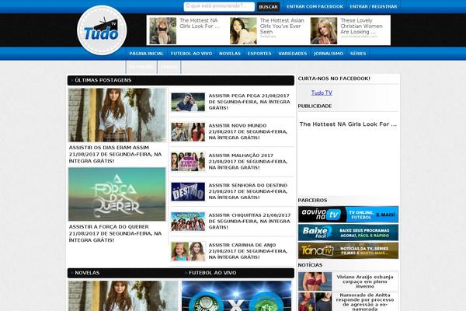Click the Viviane Araújo news thumbnail
The height and width of the screenshot is (311, 466).
315,281
